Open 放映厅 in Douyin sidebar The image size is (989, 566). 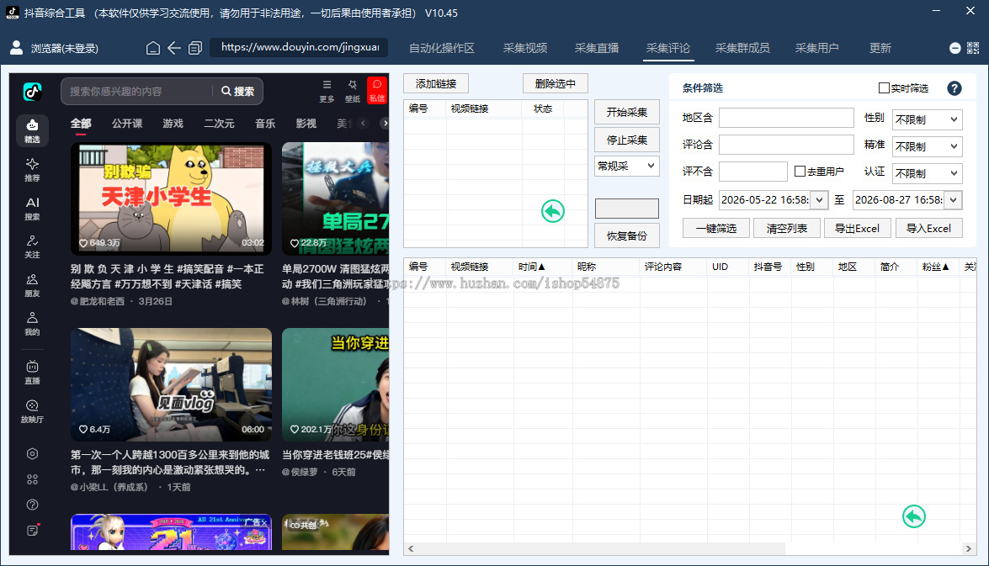32,410
